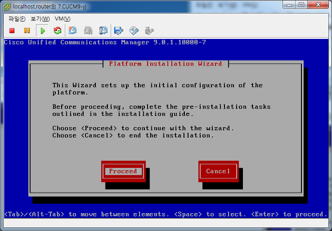This screenshot has width=332, height=231.
Task: Close the VM console window
Action: pyautogui.click(x=318, y=5)
